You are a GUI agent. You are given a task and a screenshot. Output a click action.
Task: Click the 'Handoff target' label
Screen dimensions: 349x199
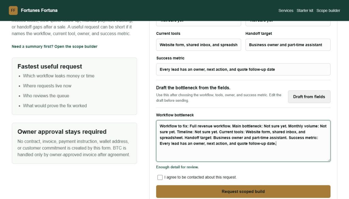(x=259, y=33)
